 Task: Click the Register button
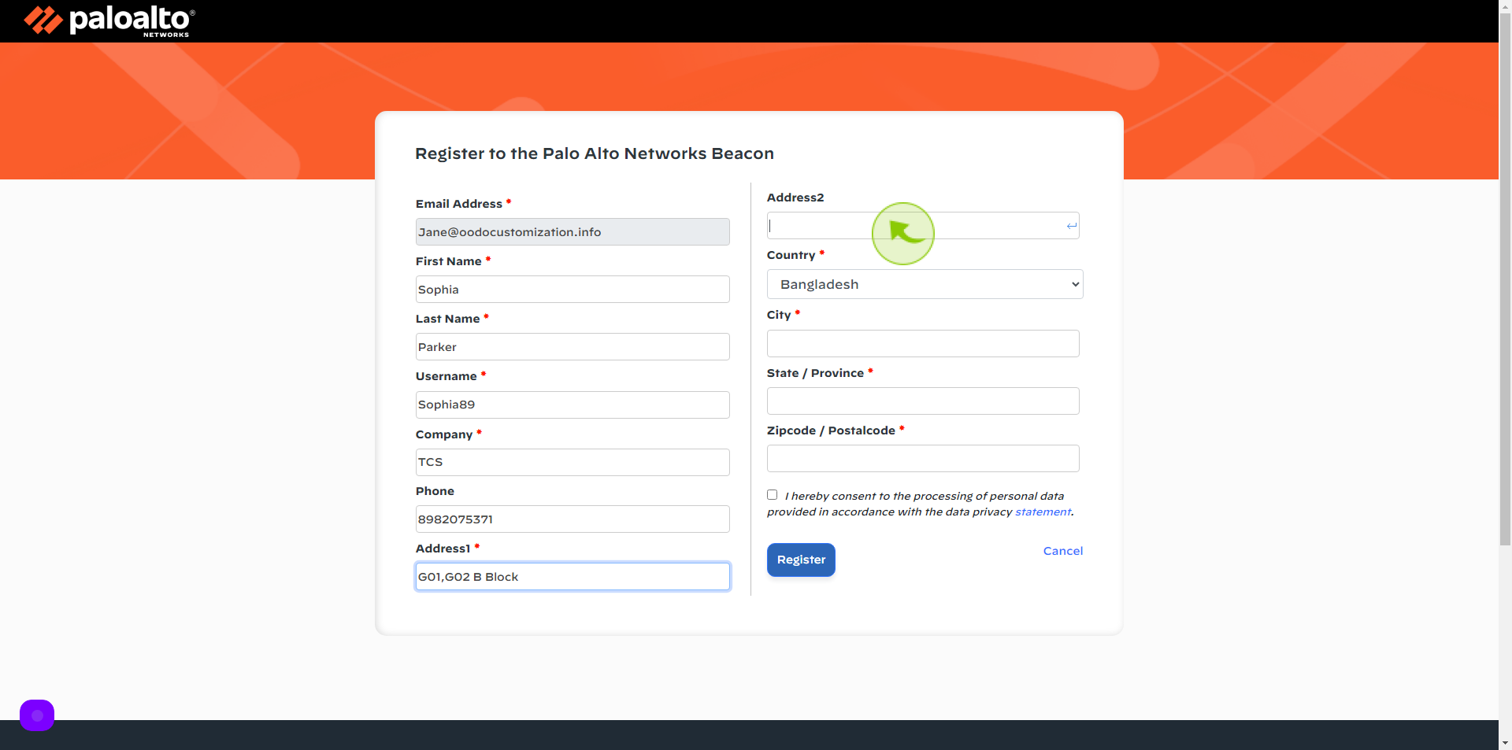[801, 560]
